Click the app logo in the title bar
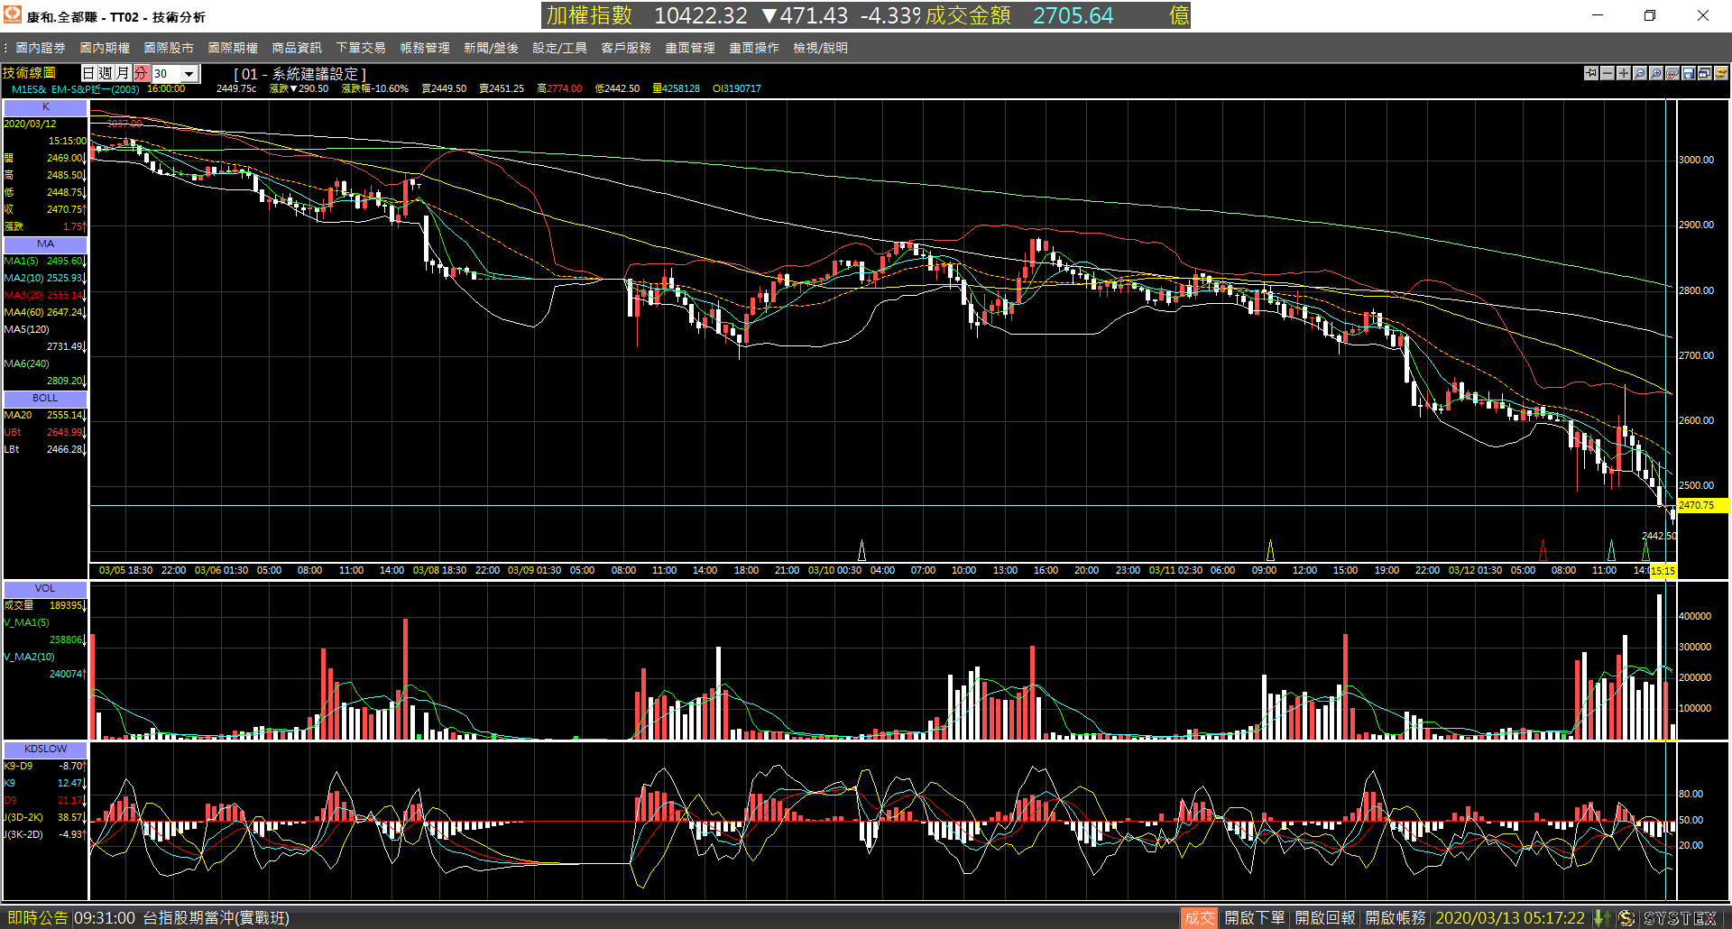This screenshot has height=929, width=1732. (13, 15)
